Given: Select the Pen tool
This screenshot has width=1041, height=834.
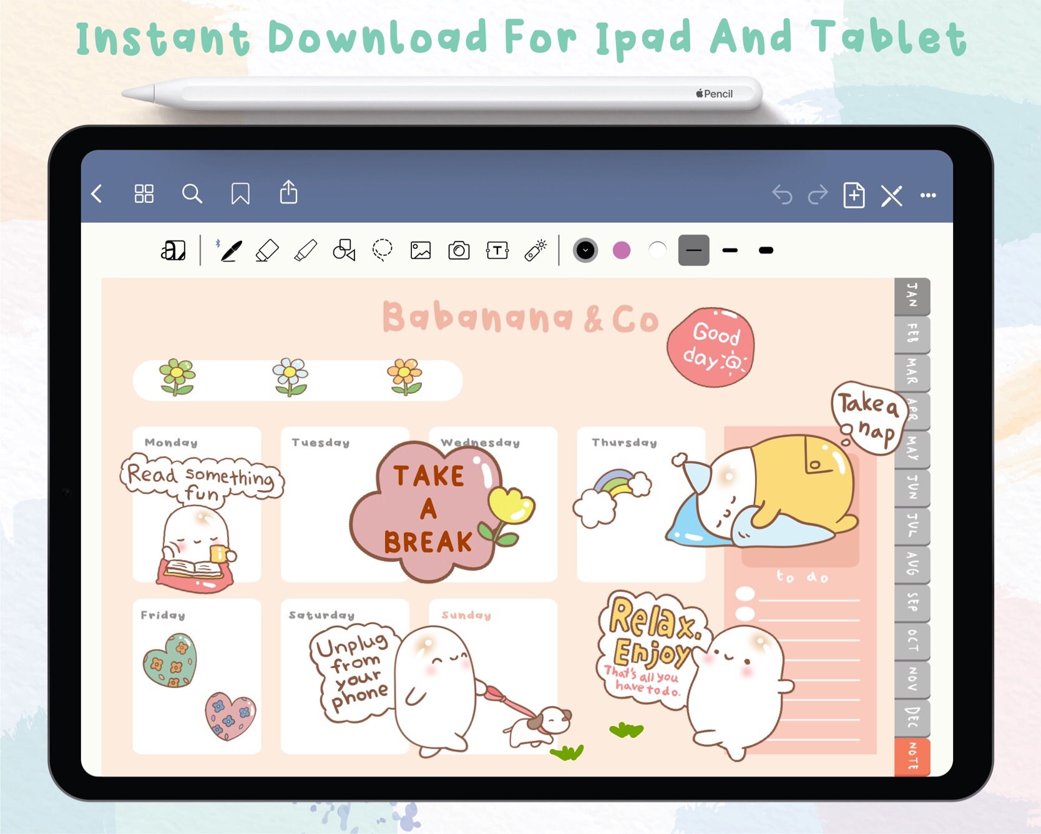Looking at the screenshot, I should point(230,250).
